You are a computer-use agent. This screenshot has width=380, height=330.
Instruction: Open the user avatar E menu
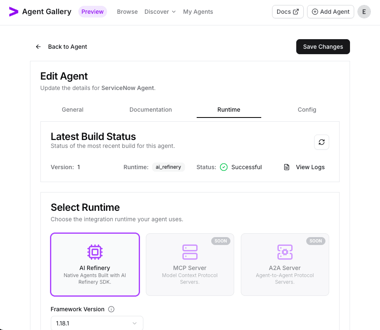coord(364,12)
